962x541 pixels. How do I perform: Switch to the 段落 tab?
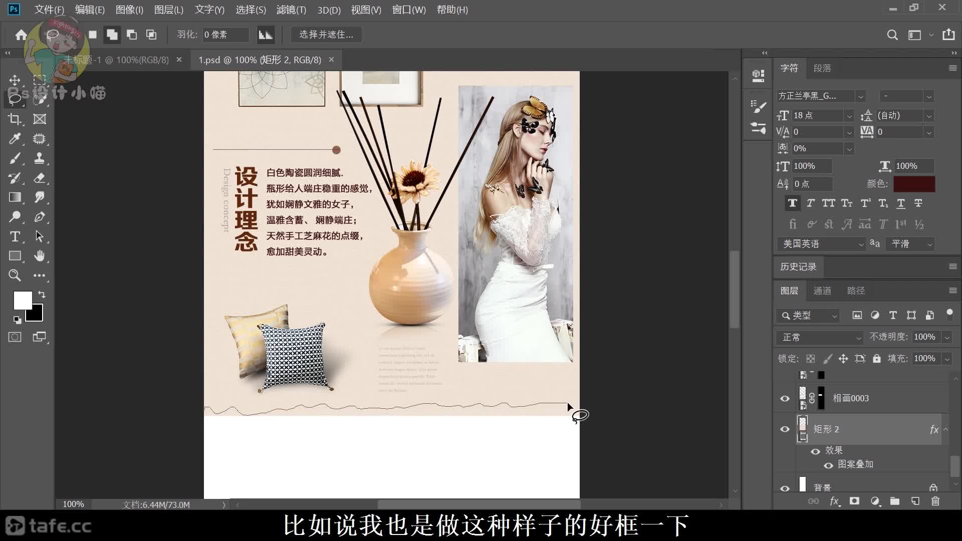pyautogui.click(x=822, y=68)
